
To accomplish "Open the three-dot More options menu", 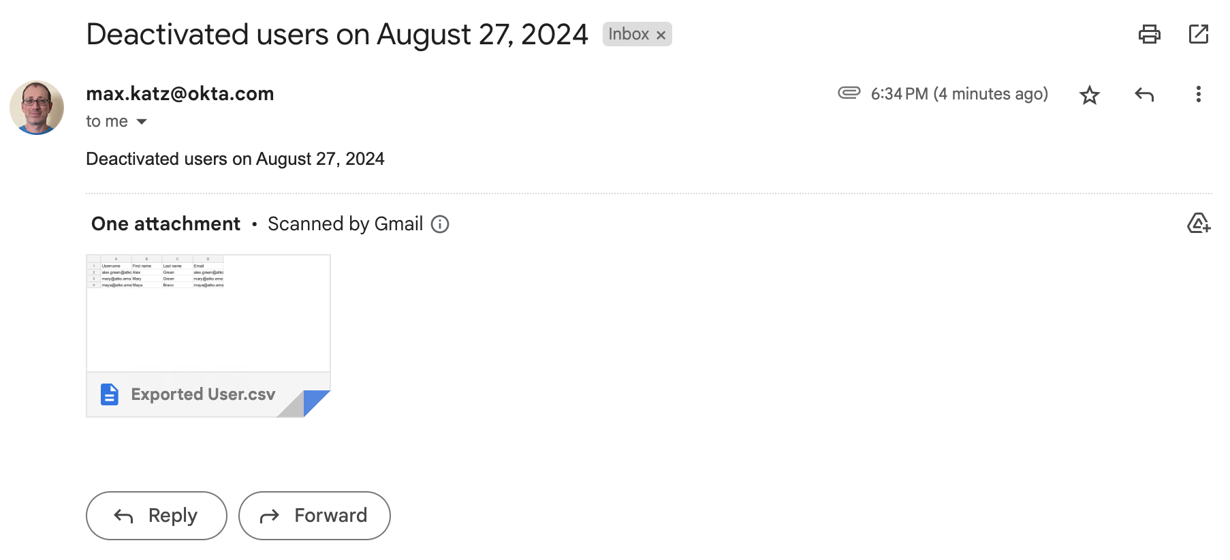I will 1198,95.
